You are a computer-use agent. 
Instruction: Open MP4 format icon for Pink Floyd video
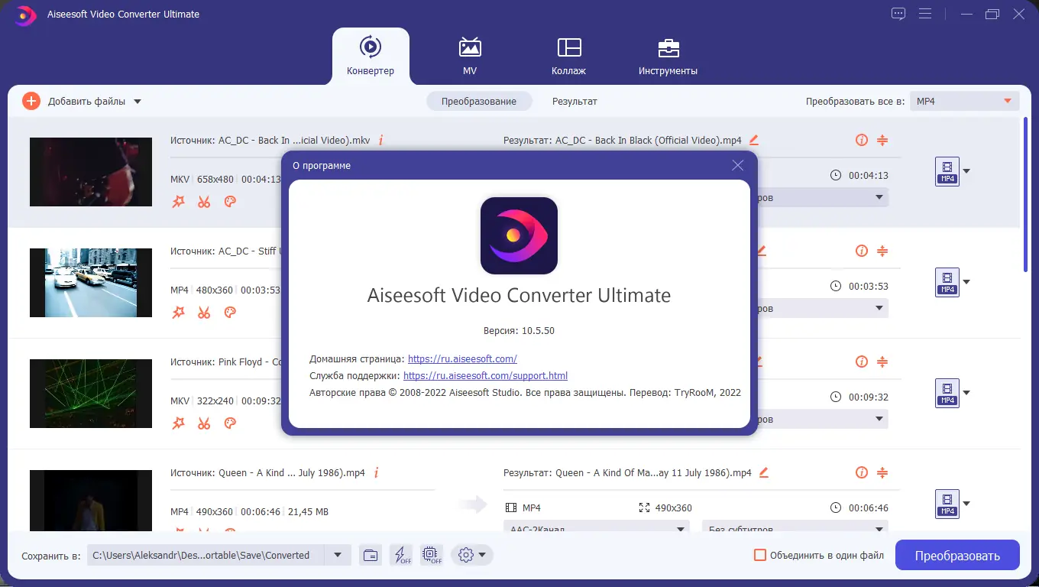pos(947,393)
